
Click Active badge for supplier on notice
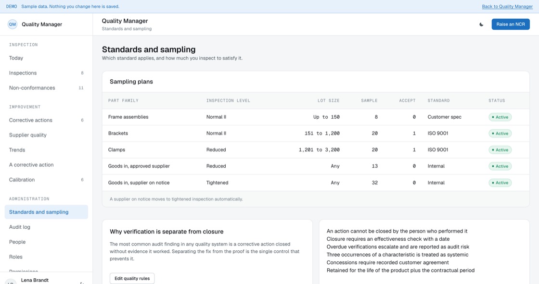click(500, 183)
